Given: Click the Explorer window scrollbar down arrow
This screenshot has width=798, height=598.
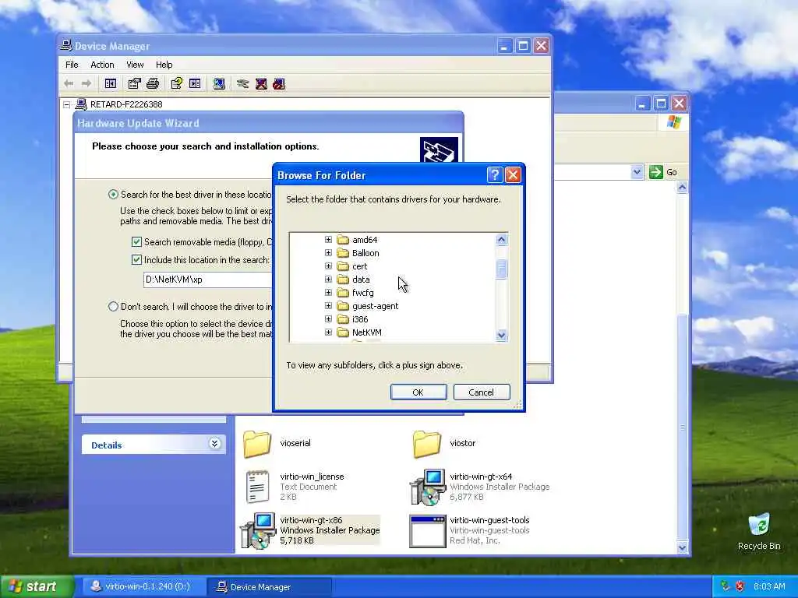Looking at the screenshot, I should point(682,547).
